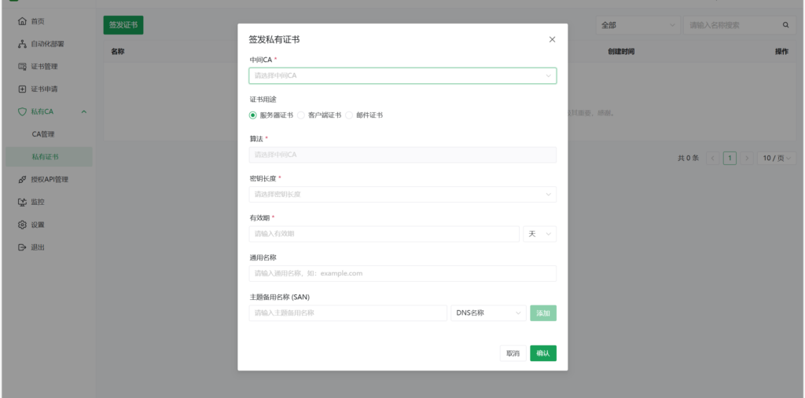Click the search magnifier icon

tap(785, 25)
